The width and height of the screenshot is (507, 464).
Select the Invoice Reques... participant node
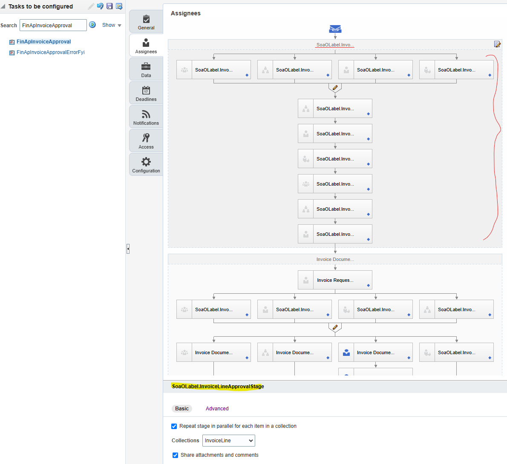[x=335, y=280]
